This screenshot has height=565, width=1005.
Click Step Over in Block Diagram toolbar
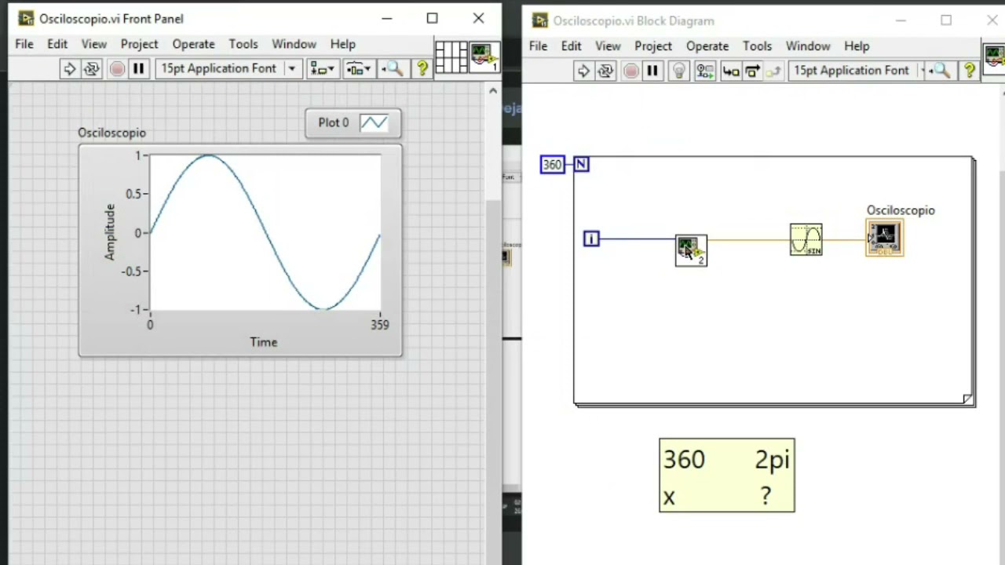752,71
